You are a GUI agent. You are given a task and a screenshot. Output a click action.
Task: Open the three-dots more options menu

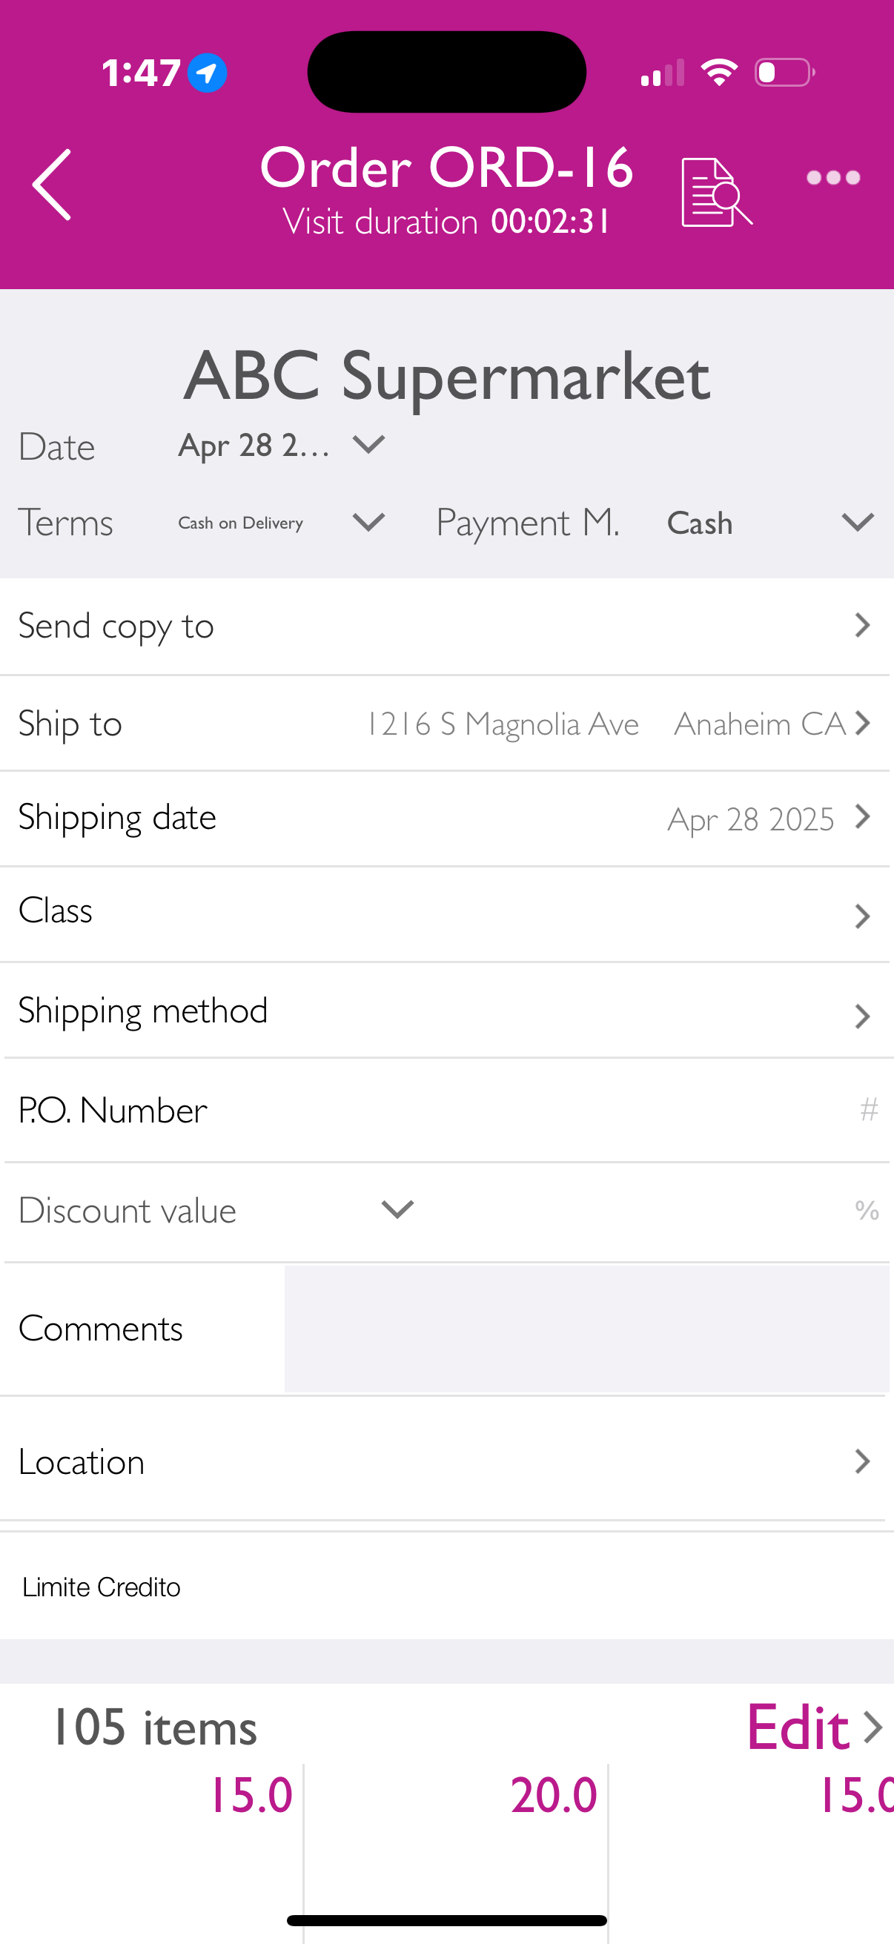point(833,178)
